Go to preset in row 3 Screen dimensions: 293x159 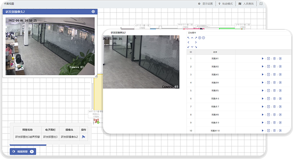263,74
